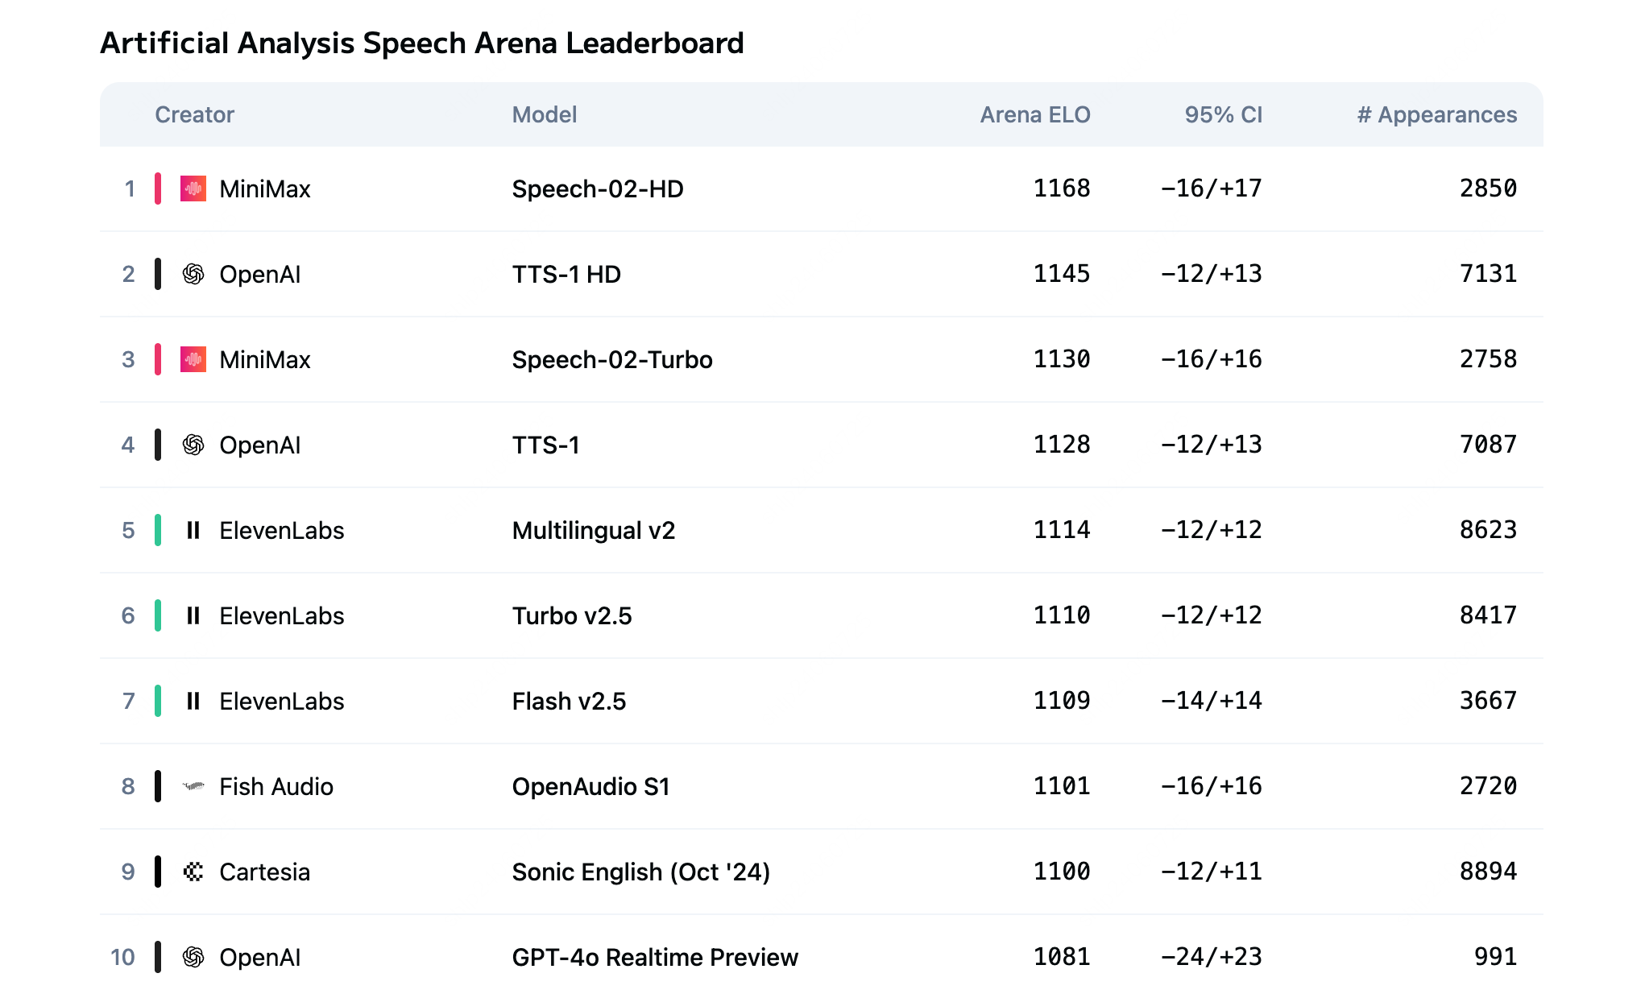1645x994 pixels.
Task: Click the Cartesia logo icon
Action: (x=193, y=872)
